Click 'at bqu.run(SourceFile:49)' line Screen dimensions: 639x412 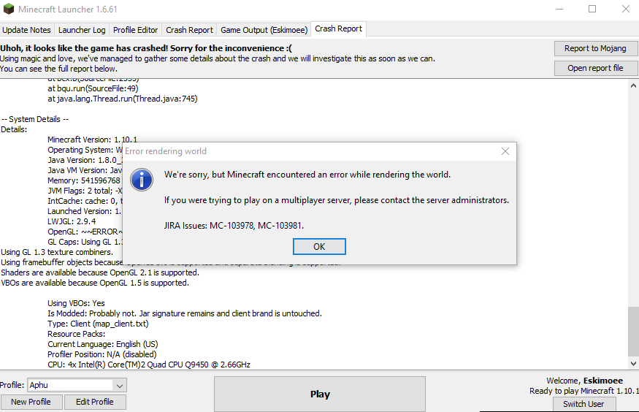[93, 88]
